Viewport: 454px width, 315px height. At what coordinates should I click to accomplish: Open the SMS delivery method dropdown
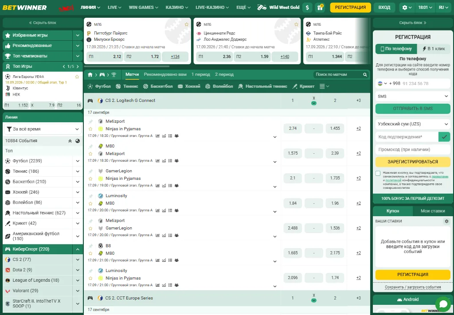tap(413, 96)
